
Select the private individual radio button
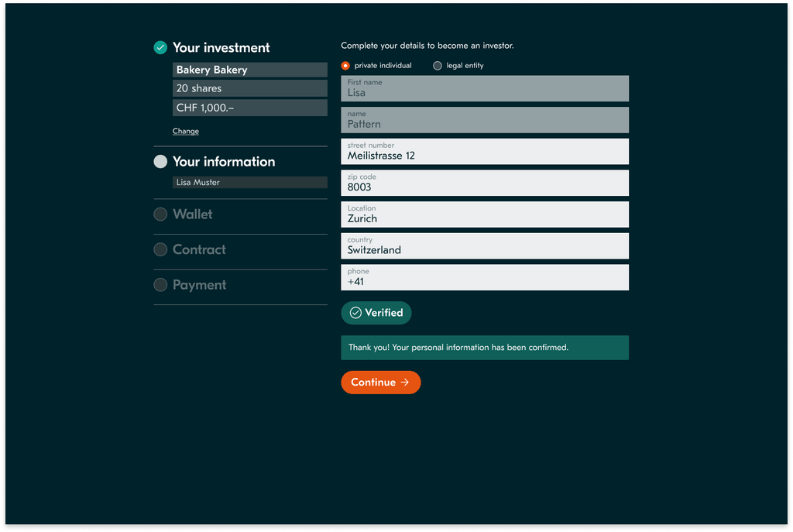(345, 66)
